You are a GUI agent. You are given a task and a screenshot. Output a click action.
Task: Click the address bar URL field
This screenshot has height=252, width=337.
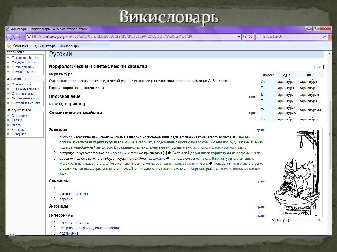133,37
